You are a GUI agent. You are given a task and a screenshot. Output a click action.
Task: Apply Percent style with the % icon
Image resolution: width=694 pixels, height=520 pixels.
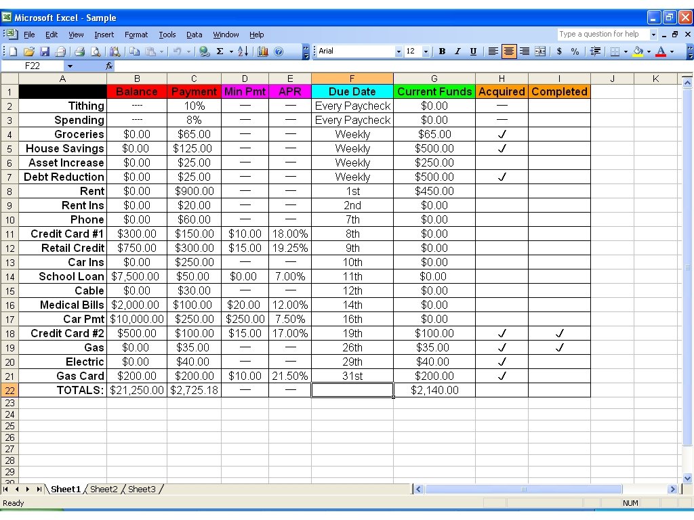pos(575,51)
